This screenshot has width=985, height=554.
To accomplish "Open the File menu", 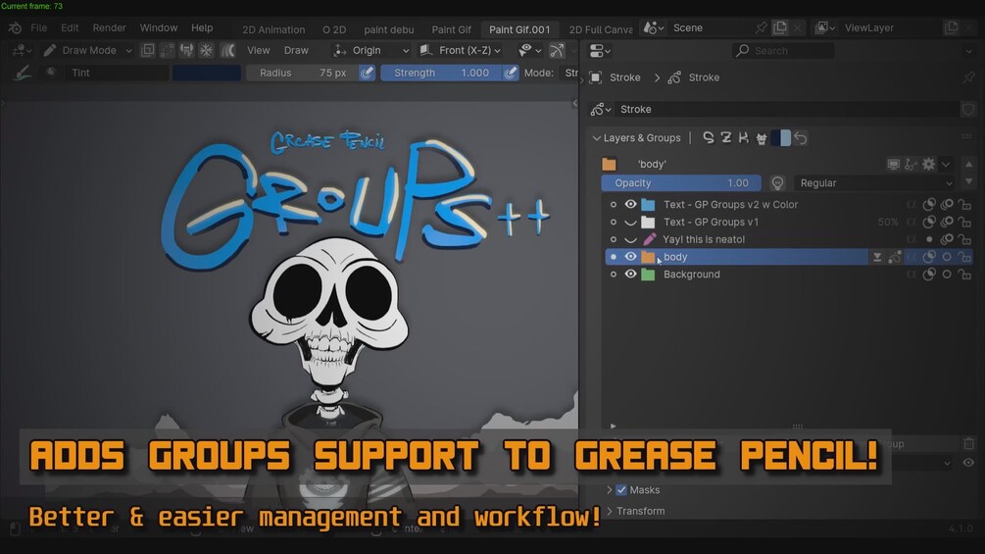I will [39, 28].
